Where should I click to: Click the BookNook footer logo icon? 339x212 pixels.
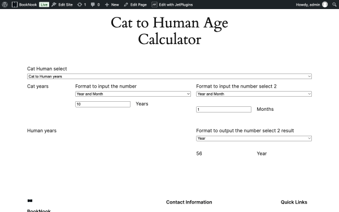coord(30,201)
